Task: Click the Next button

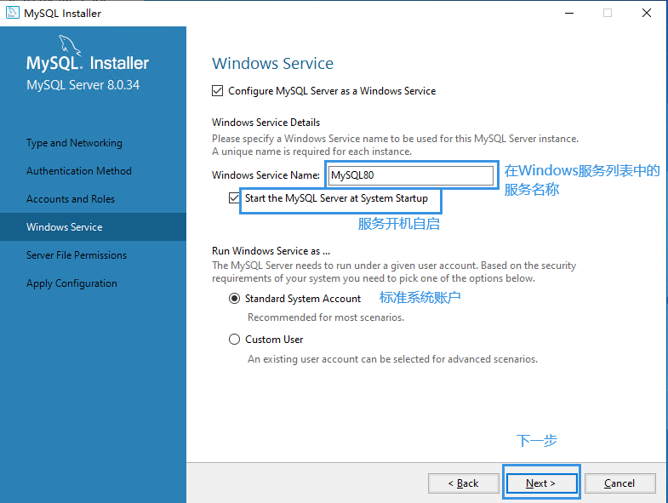Action: tap(541, 483)
